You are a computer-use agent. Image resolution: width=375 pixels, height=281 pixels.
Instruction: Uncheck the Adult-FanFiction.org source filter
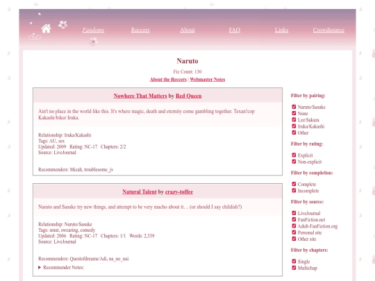click(x=294, y=225)
